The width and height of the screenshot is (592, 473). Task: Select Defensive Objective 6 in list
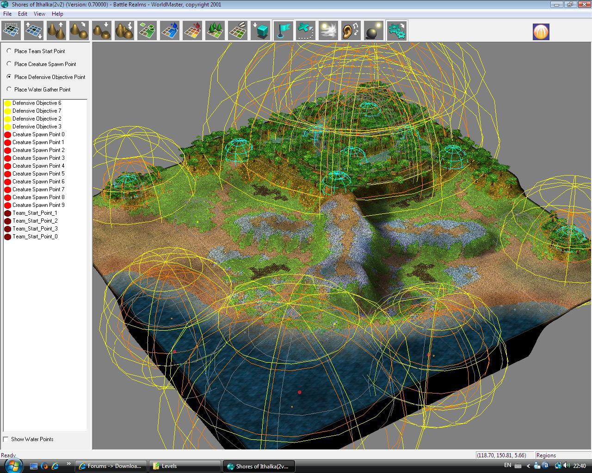[x=37, y=103]
